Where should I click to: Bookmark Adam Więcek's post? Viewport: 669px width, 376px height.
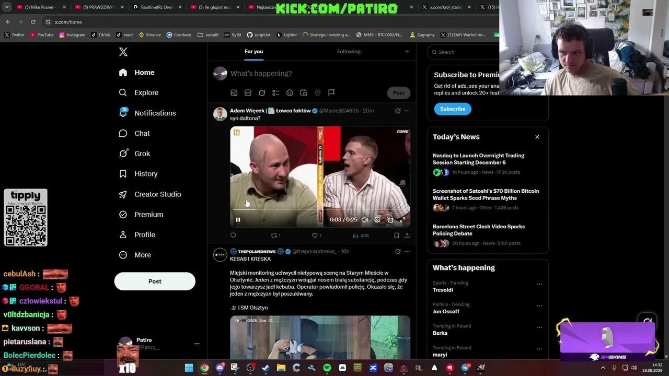(x=397, y=236)
